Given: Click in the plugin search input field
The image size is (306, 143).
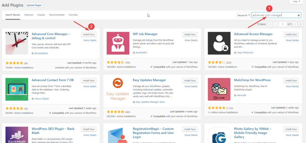Looking at the screenshot, I should 273,15.
